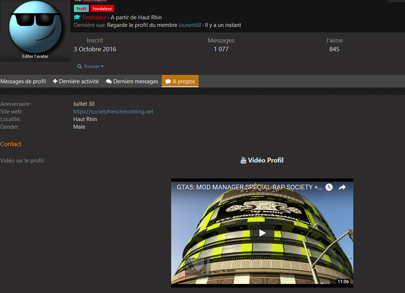Switch to Messages de profil tab

point(23,81)
